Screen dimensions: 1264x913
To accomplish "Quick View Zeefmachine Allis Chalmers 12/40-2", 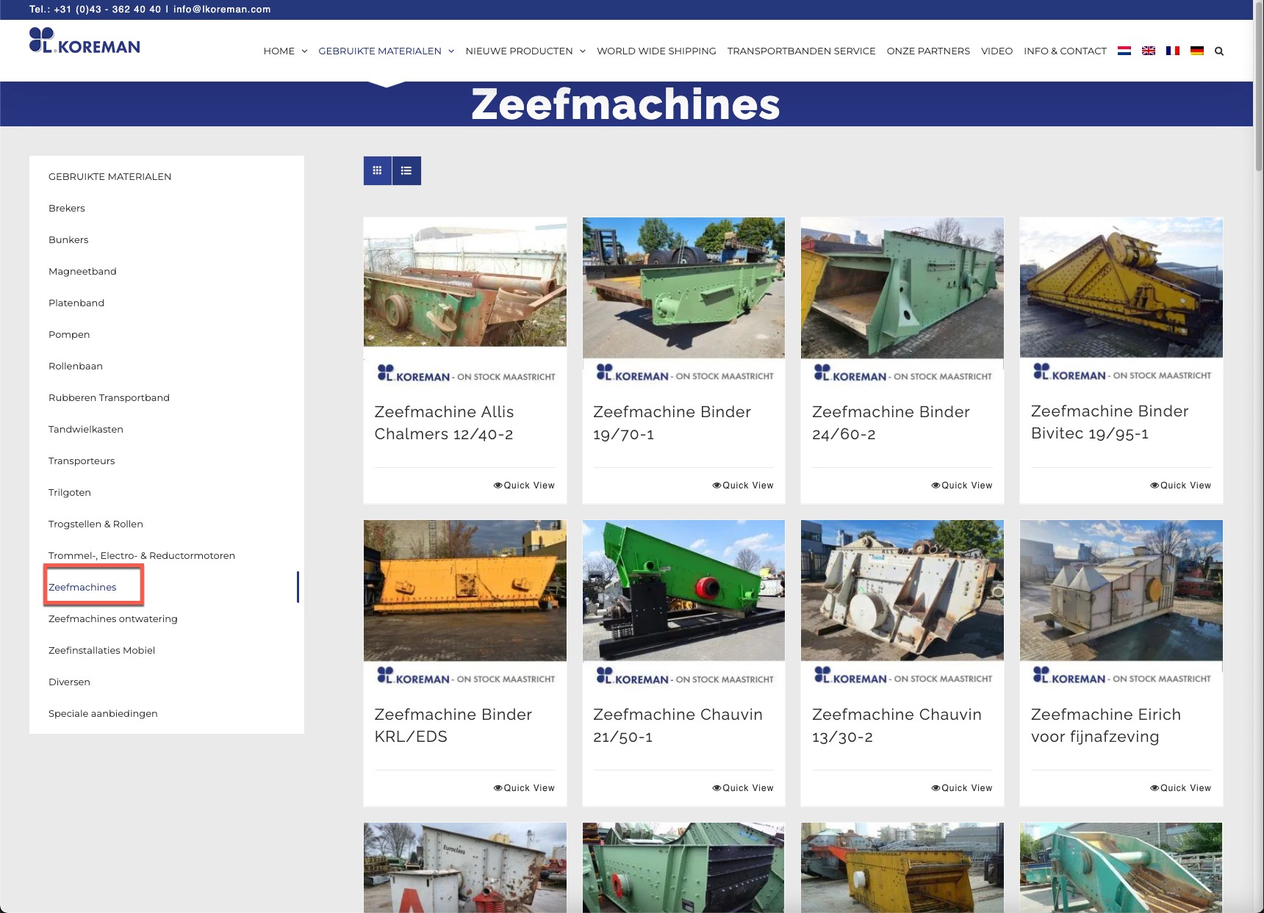I will [x=524, y=486].
